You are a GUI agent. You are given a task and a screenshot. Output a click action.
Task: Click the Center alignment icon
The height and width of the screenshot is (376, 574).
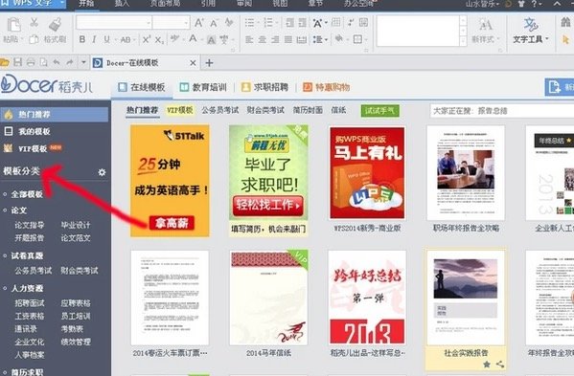click(263, 39)
